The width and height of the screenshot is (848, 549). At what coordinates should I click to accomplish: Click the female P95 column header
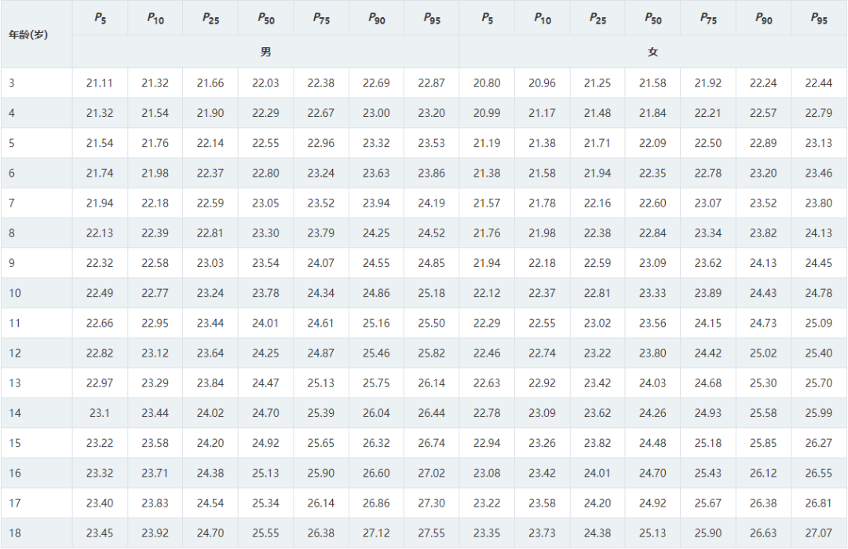tap(819, 18)
